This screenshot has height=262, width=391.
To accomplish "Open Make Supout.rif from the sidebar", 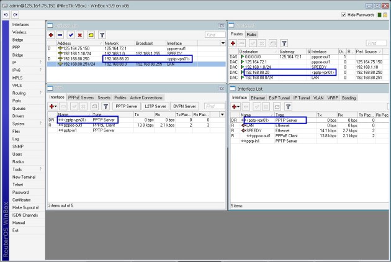I will [25, 207].
